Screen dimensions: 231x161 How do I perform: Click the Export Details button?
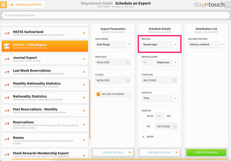(x=113, y=152)
